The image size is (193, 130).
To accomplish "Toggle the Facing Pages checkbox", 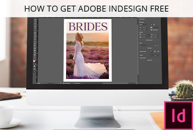I will [x=151, y=30].
